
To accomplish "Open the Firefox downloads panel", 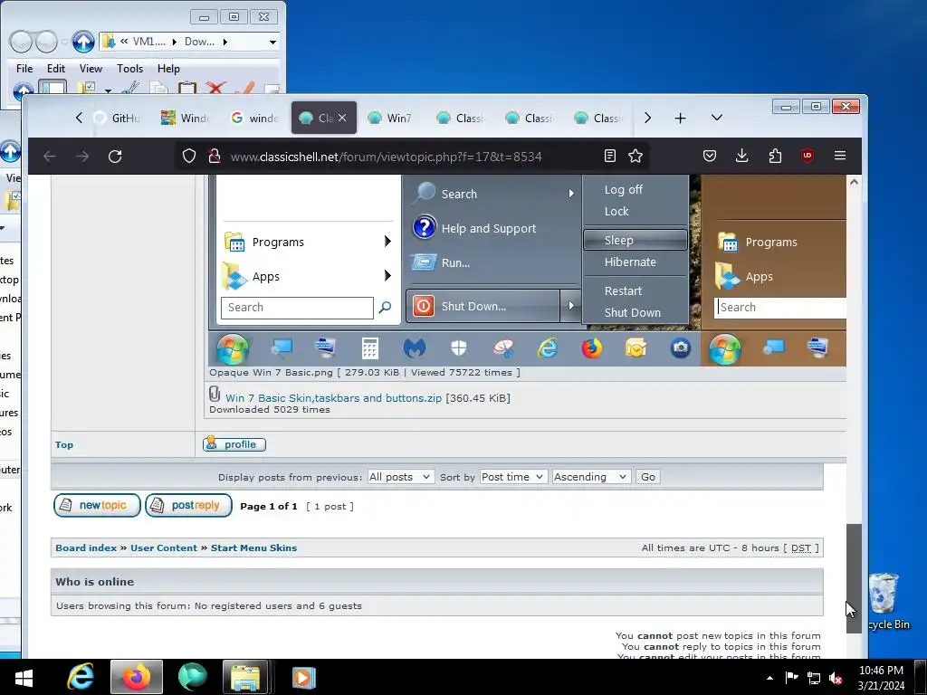I will pyautogui.click(x=742, y=156).
